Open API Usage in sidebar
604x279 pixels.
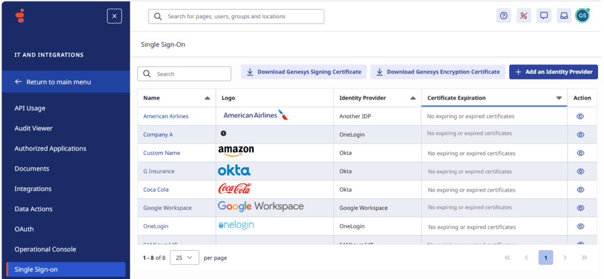point(30,109)
